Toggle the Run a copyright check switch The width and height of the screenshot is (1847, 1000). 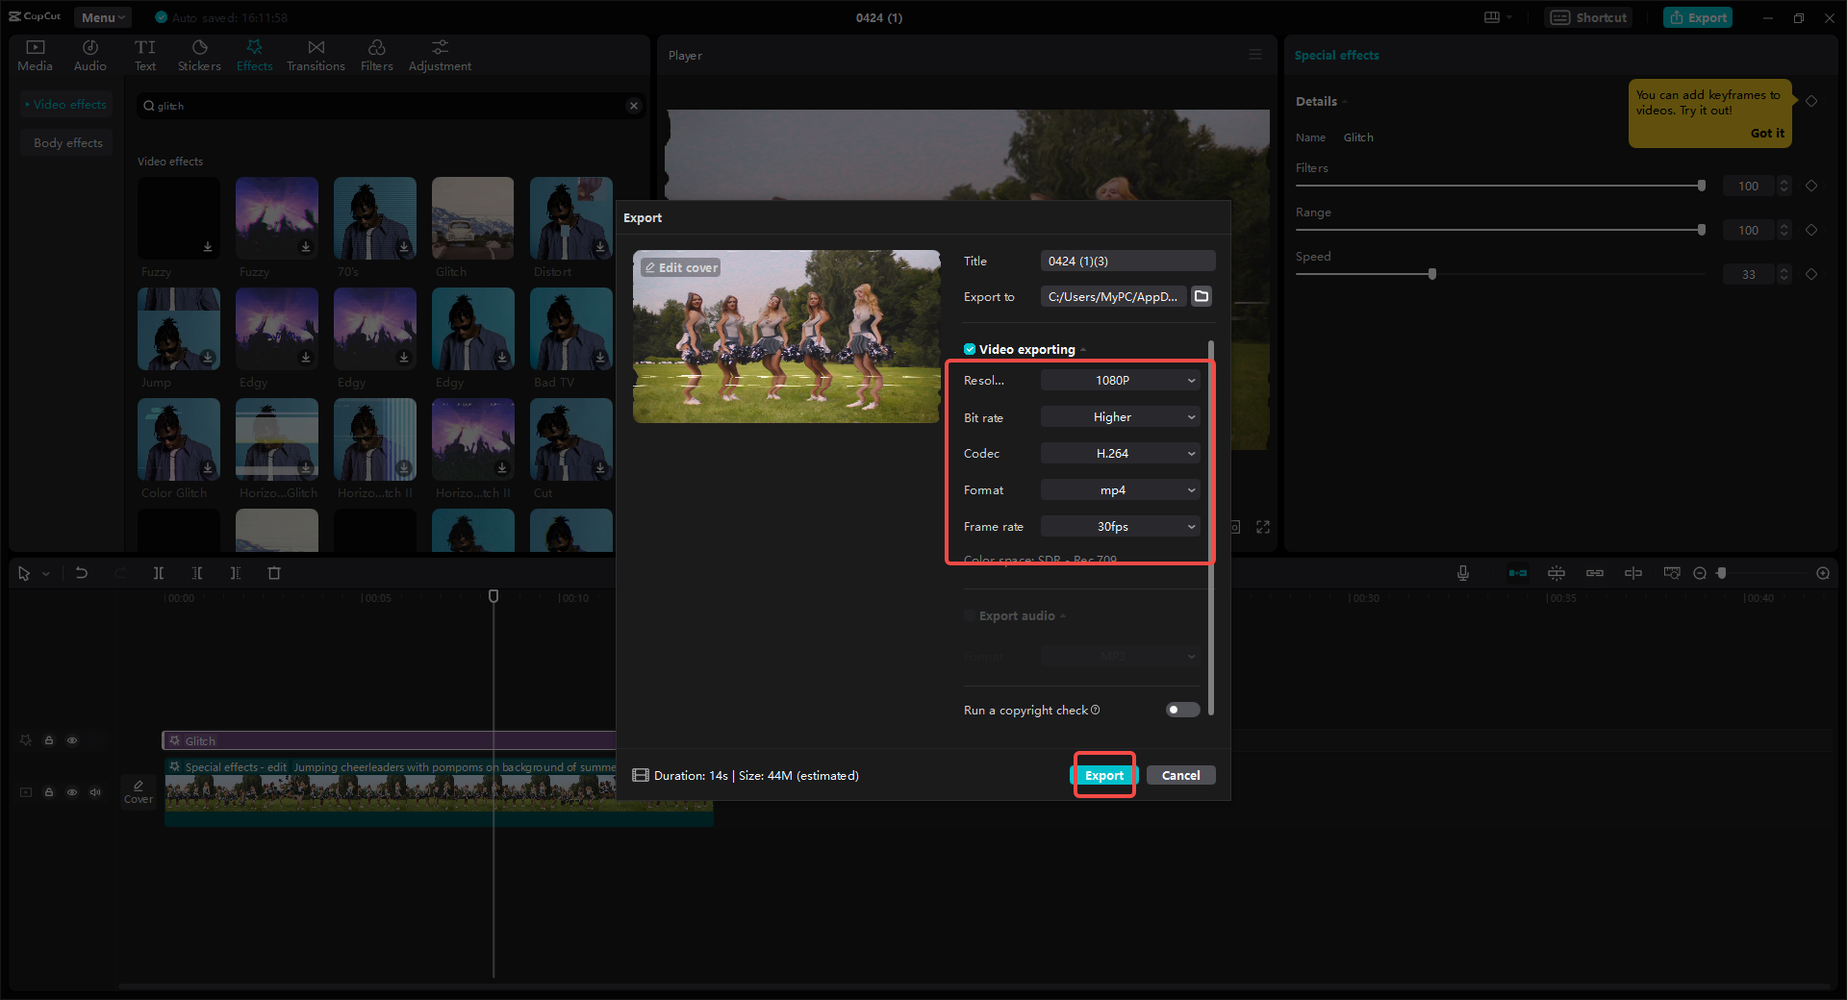(x=1181, y=710)
